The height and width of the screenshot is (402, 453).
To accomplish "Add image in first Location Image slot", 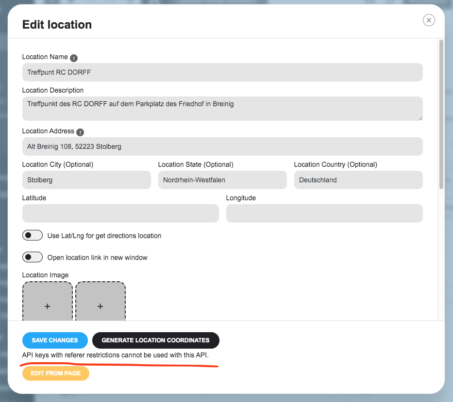I will click(48, 301).
